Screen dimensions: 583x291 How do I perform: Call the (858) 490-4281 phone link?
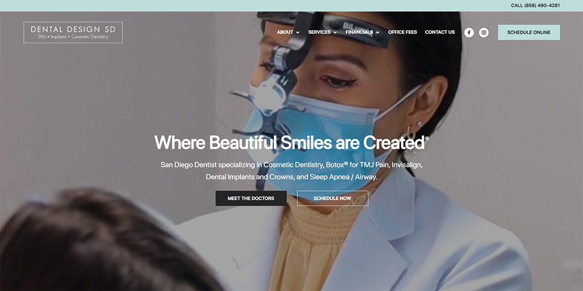(535, 6)
